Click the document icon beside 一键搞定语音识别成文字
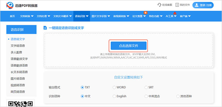This screenshot has width=222, height=107. [45, 28]
